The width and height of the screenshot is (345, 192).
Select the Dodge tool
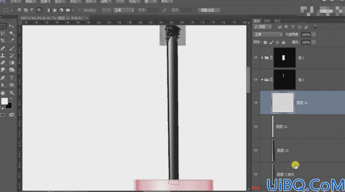click(12, 70)
